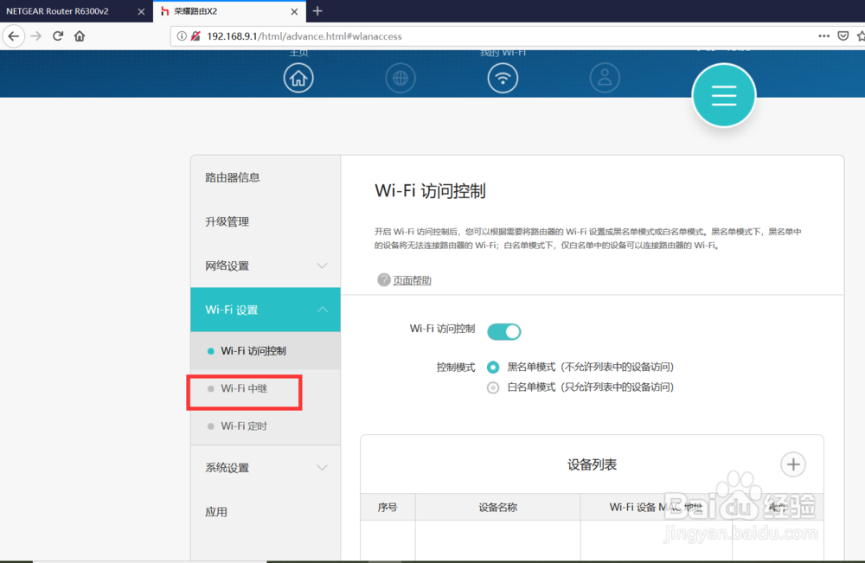Click the Wi-Fi 访问控制 page title
Image resolution: width=865 pixels, height=563 pixels.
pyautogui.click(x=430, y=191)
